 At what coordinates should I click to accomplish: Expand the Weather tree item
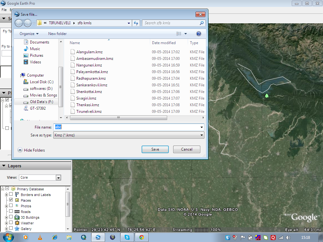(6, 223)
